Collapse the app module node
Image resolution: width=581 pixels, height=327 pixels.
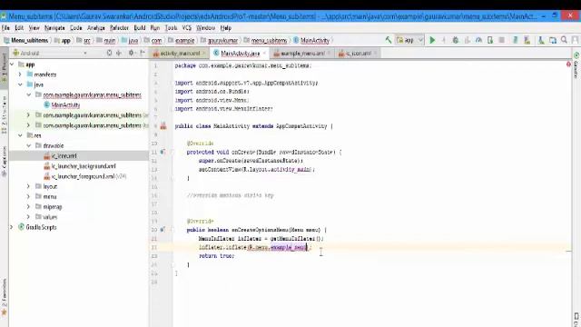point(12,64)
